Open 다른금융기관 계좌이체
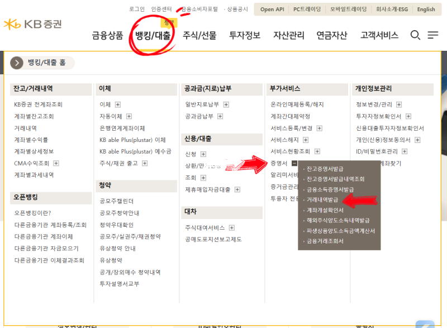The height and width of the screenshot is (328, 447). point(44,236)
